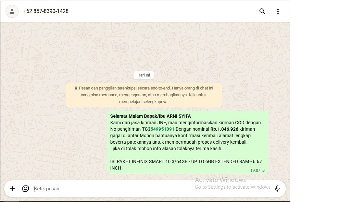Click the greeting Selamat Malam Bapak/Ibu ARNI SYIFA
Screen dimensions: 353x202
[150, 116]
